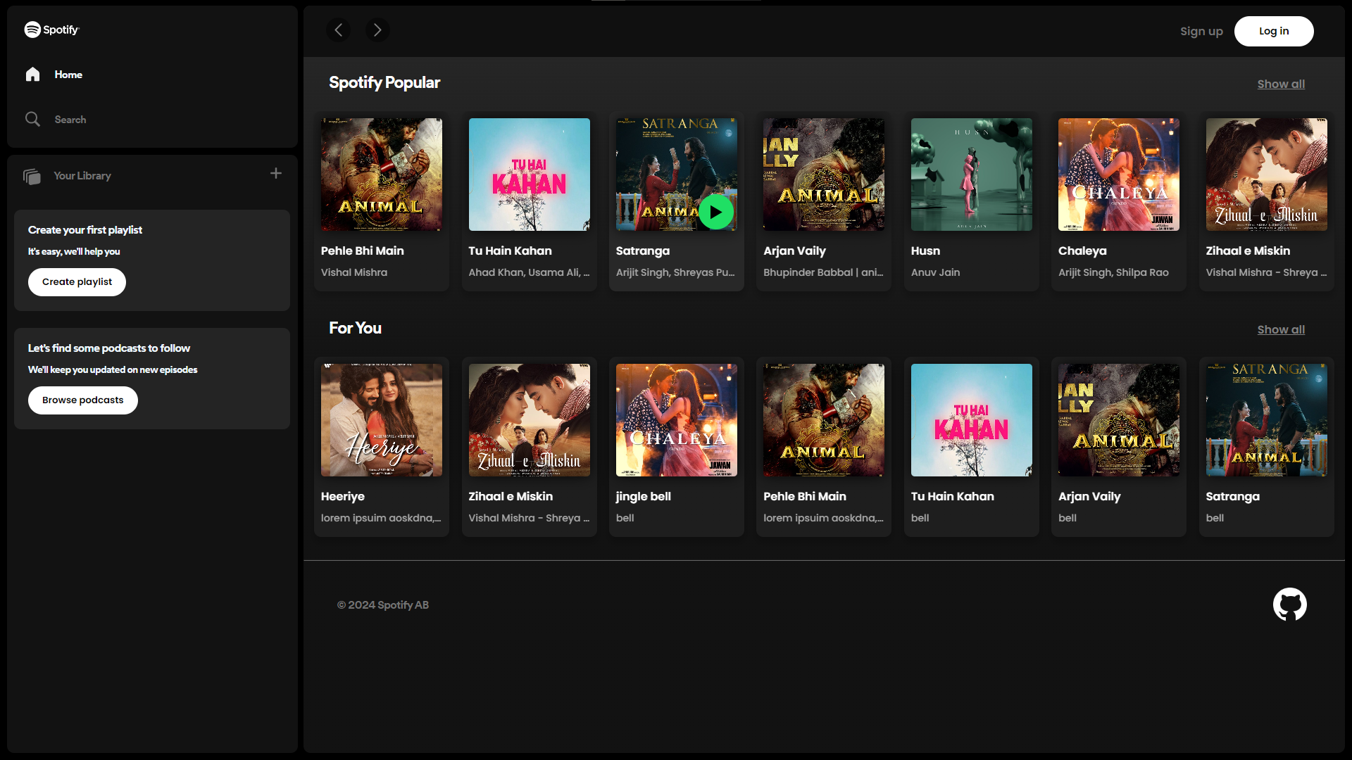
Task: Click the plus icon beside Your Library
Action: 276,173
